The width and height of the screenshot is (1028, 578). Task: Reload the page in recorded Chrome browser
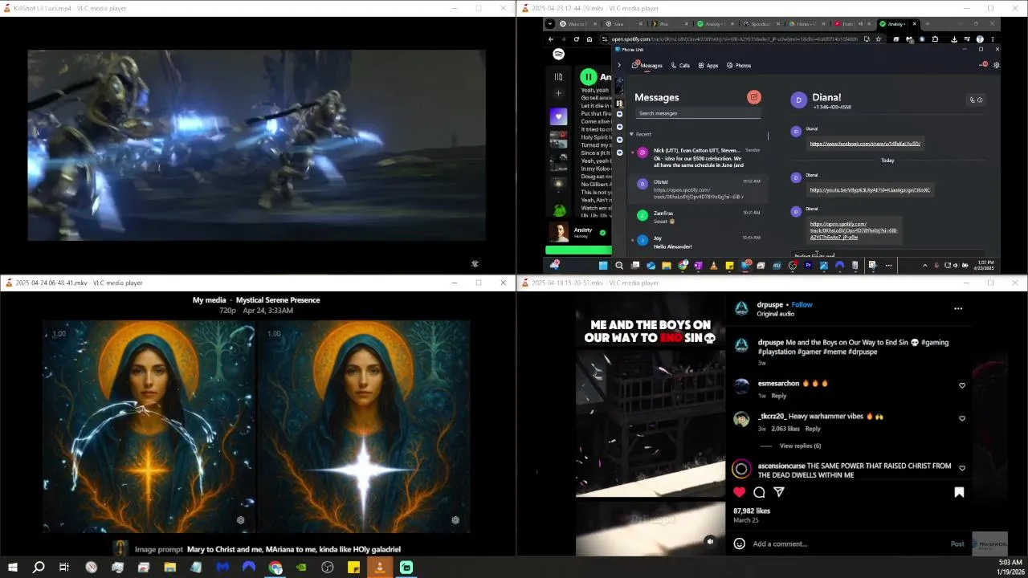576,39
